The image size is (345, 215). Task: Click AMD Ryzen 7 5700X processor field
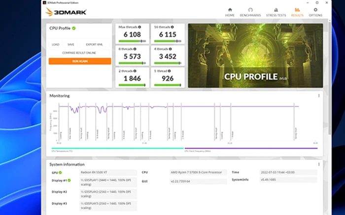(x=198, y=172)
